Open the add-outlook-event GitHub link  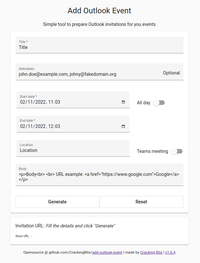coord(107,252)
